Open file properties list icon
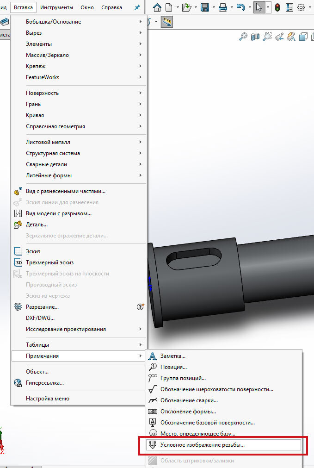This screenshot has height=468, width=314. point(289,7)
